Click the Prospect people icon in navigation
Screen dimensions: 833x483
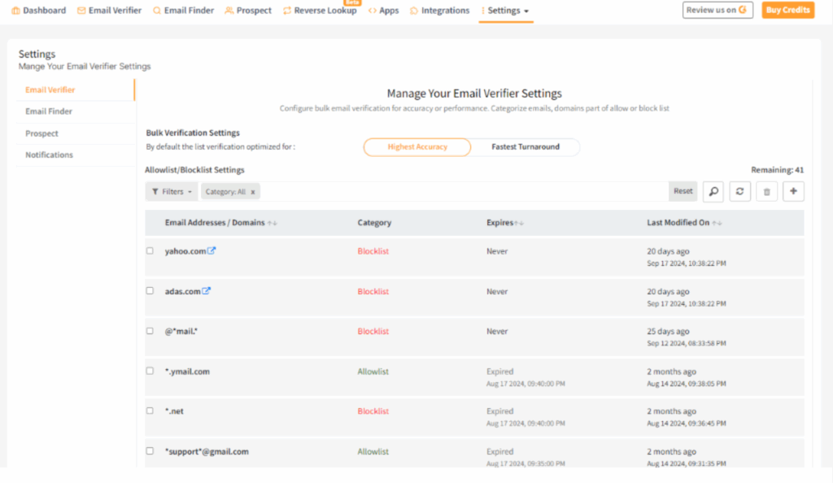pyautogui.click(x=228, y=11)
